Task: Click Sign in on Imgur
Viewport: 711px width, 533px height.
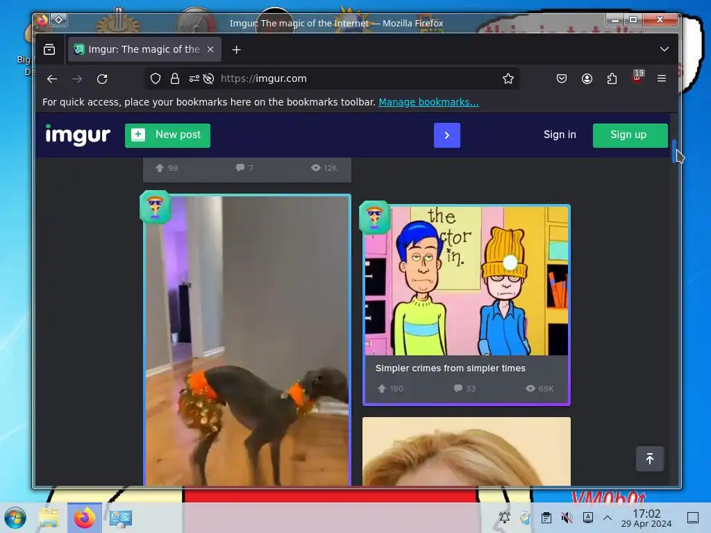Action: click(x=560, y=135)
